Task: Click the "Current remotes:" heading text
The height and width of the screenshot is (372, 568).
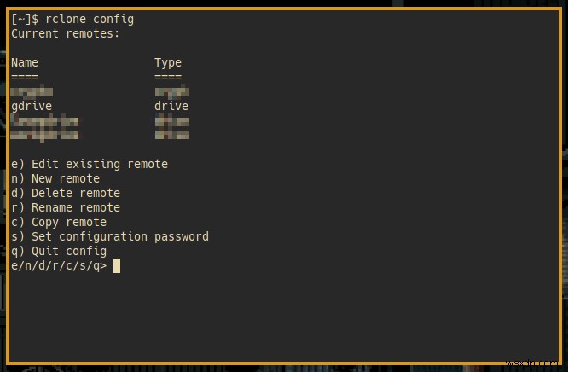Action: tap(66, 33)
